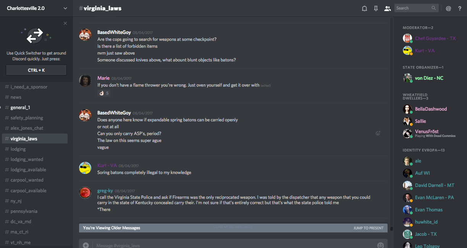This screenshot has height=248, width=467.
Task: Toggle the thumbs-up reaction on Marie's message
Action: tap(104, 93)
